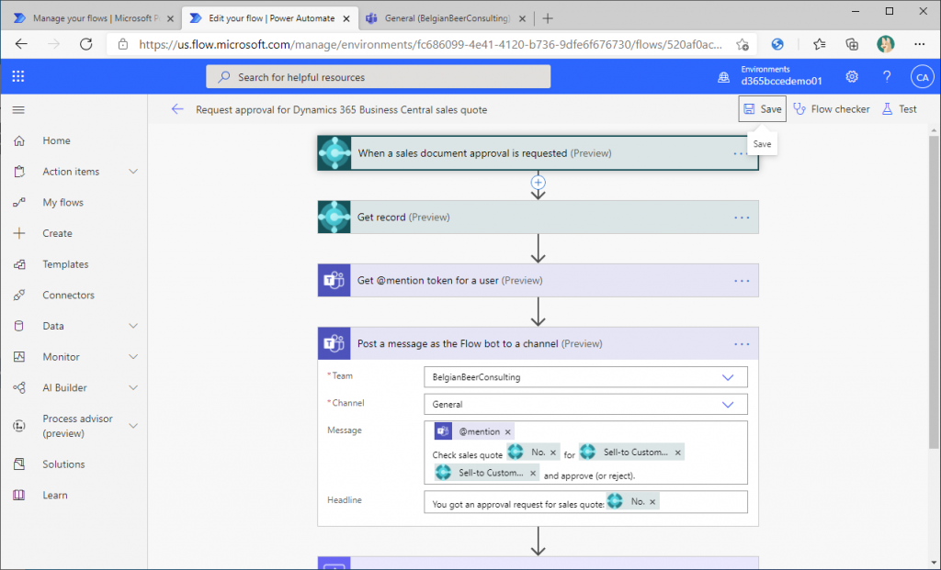
Task: Open Settings gear in the header
Action: (x=852, y=77)
